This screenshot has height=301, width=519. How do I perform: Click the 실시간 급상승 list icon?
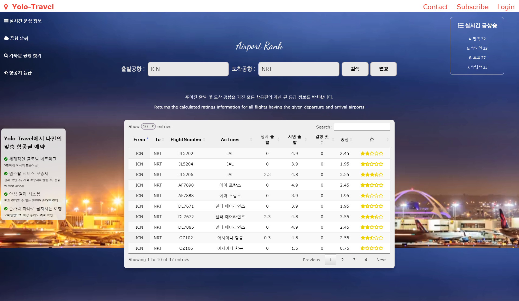[461, 26]
